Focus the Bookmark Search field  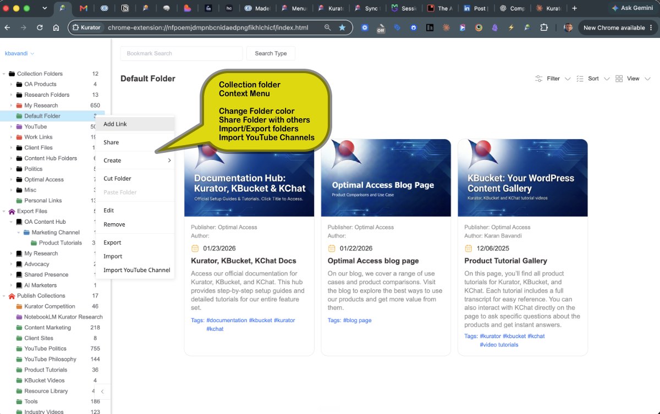182,53
